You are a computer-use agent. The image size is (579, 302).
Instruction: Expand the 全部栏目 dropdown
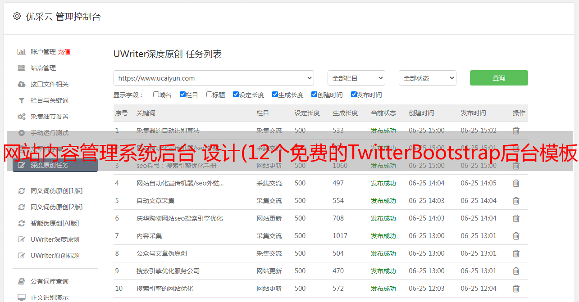coord(356,78)
